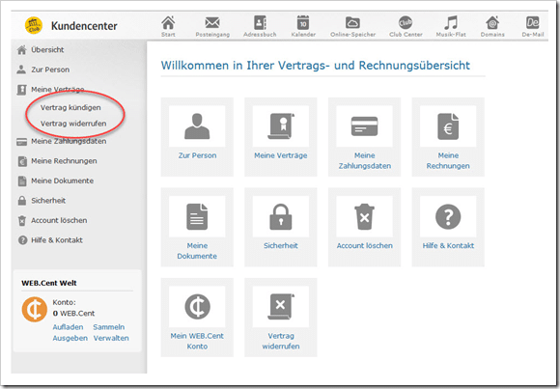
Task: Click the Kundencenter title text
Action: tap(84, 26)
